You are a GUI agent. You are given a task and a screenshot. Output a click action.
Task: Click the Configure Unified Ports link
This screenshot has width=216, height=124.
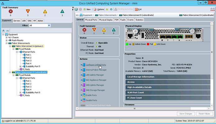tap(96, 65)
